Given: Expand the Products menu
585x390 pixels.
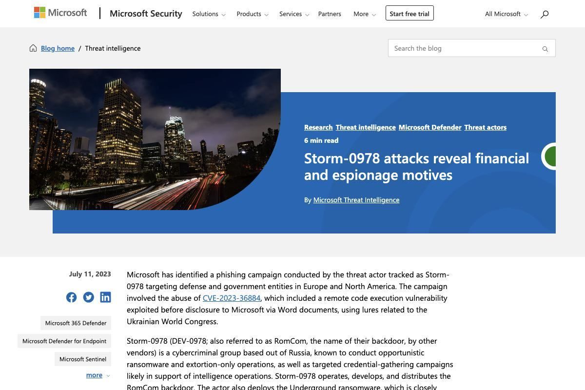Looking at the screenshot, I should click(x=253, y=14).
